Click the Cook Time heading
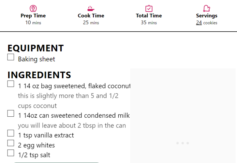 click(x=91, y=16)
